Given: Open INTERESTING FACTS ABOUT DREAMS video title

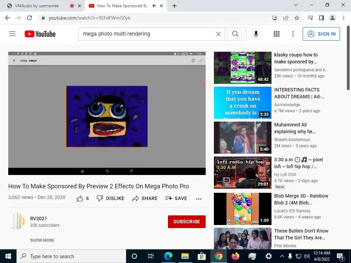Looking at the screenshot, I should point(299,93).
